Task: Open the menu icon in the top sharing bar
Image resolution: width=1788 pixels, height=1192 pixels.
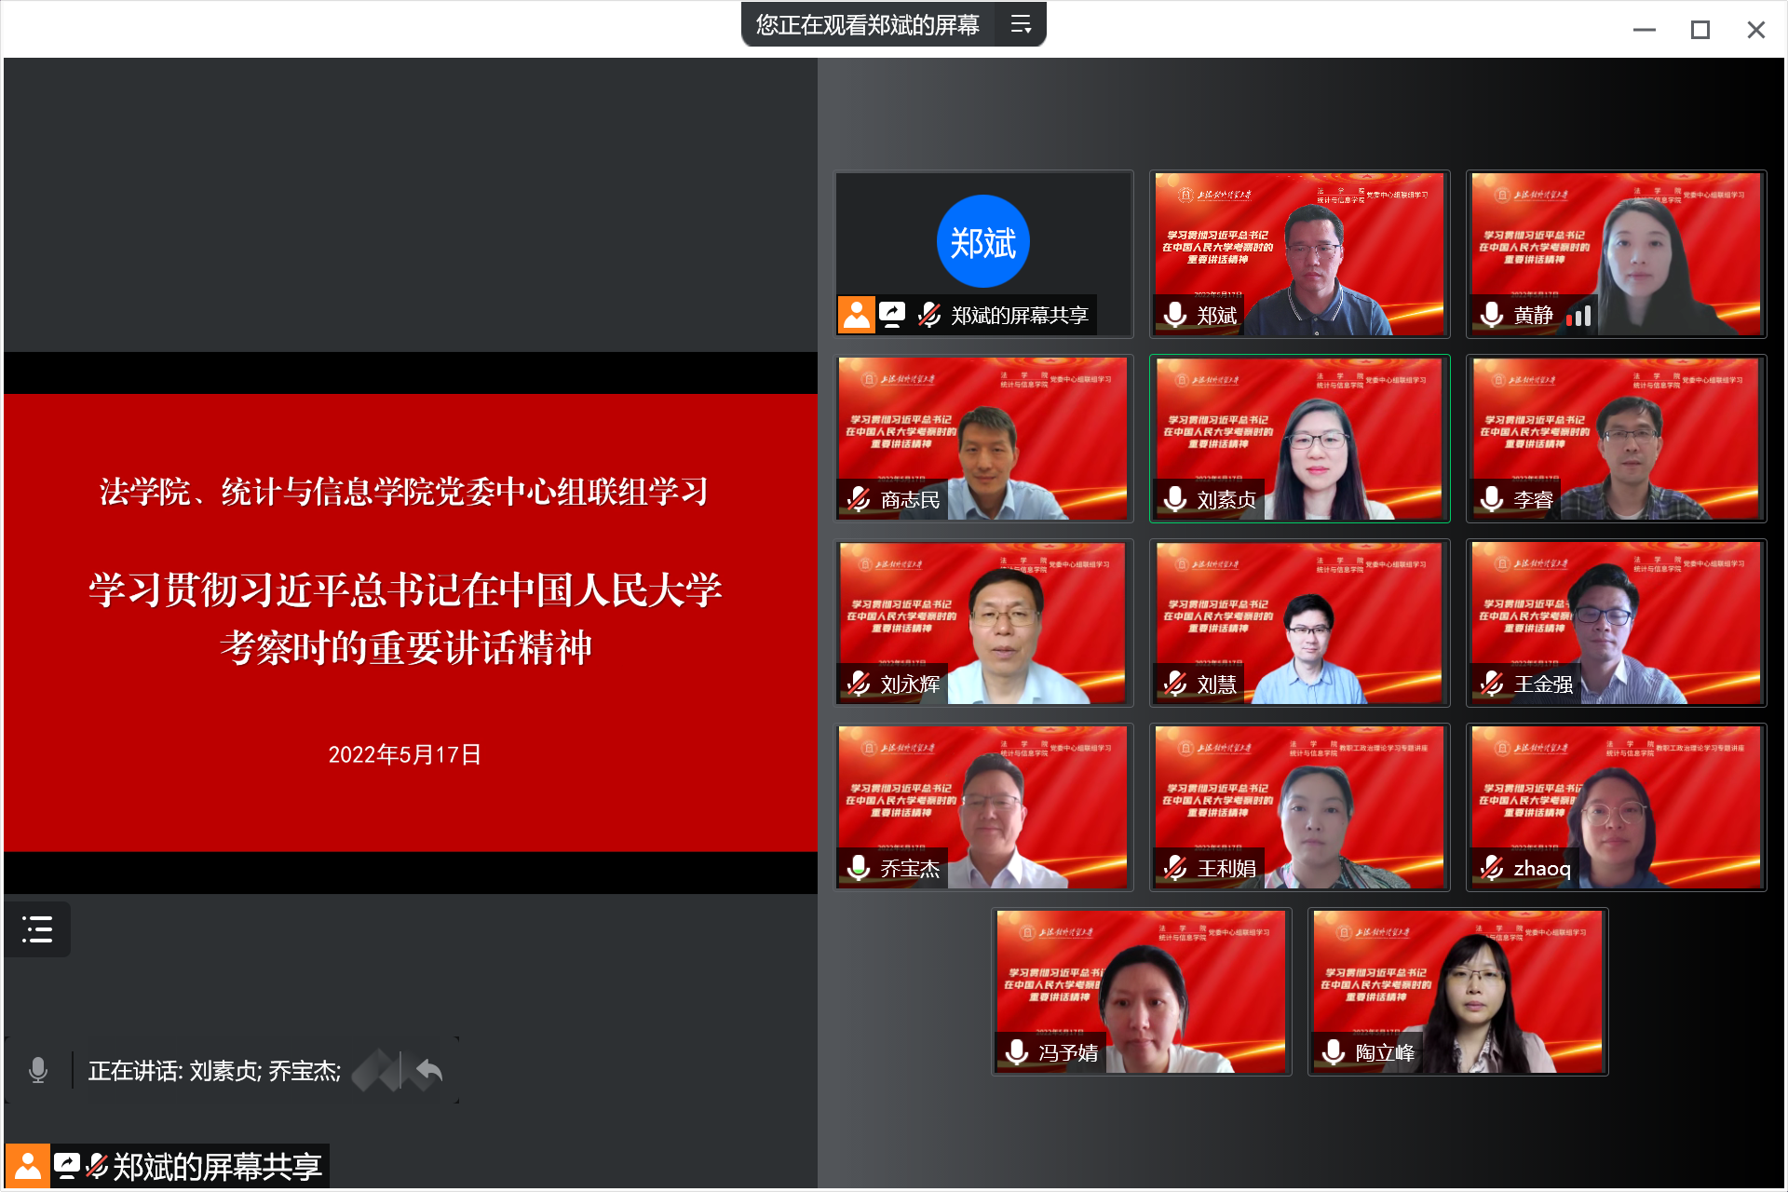Action: 1021,25
